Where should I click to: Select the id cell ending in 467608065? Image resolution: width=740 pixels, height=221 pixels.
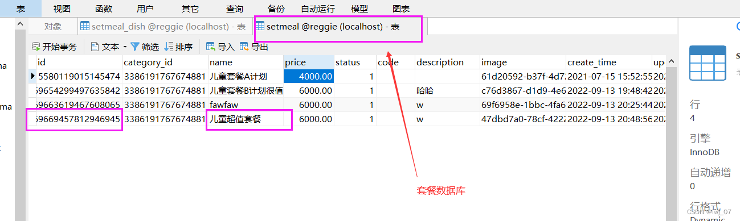(79, 105)
